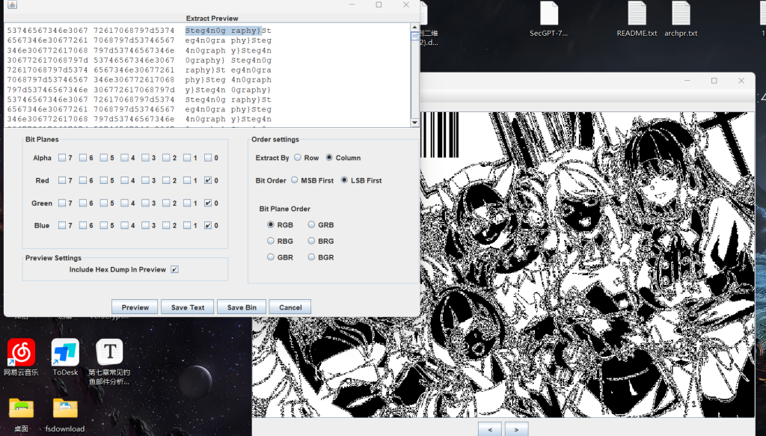Launch the ToDesk desktop shortcut
The height and width of the screenshot is (436, 766).
click(x=65, y=352)
